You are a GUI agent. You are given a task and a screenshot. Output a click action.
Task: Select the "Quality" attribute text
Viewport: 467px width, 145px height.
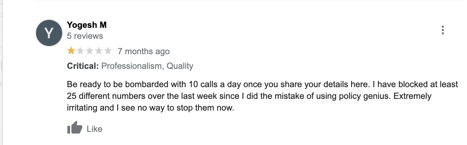coord(180,66)
